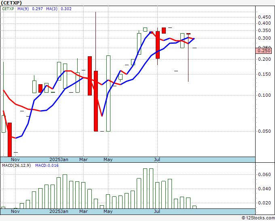Click the 0.060 MACD axis label
The image size is (275, 221).
point(264,174)
